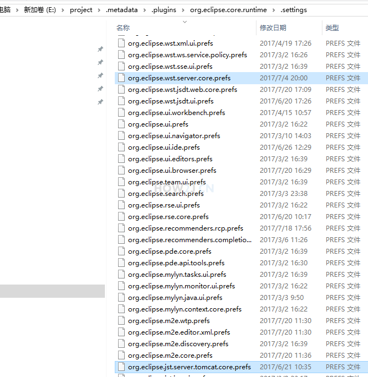Click file icon of org.eclipse.mylyn.java.ui.prefs

[x=121, y=298]
